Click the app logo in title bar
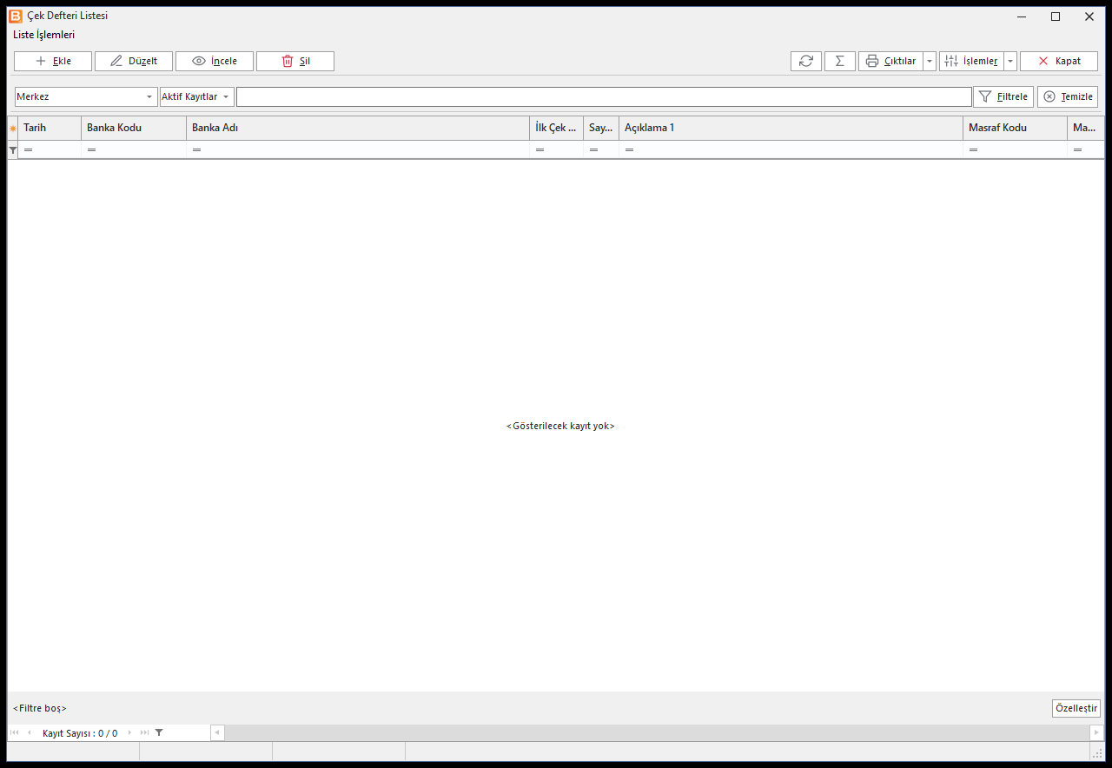The image size is (1112, 768). (x=16, y=16)
